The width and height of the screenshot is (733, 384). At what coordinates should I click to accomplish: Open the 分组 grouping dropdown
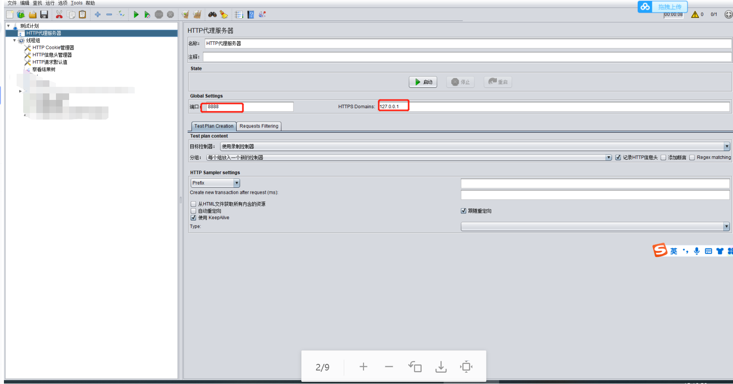click(409, 158)
